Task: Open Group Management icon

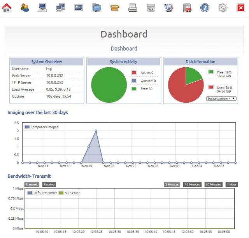Action: click(x=61, y=8)
